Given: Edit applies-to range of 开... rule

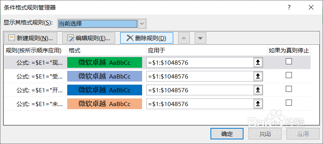Looking at the screenshot, I should (200, 90).
